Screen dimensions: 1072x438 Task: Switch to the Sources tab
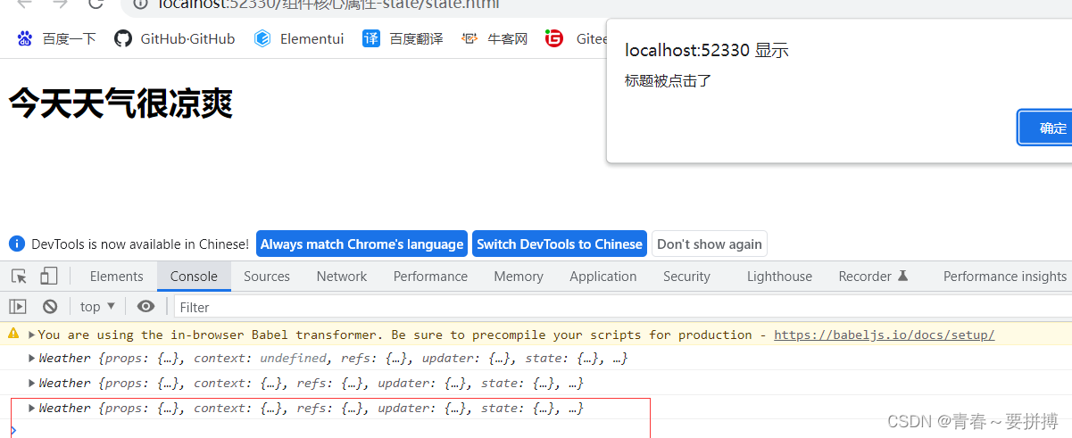[x=266, y=277]
